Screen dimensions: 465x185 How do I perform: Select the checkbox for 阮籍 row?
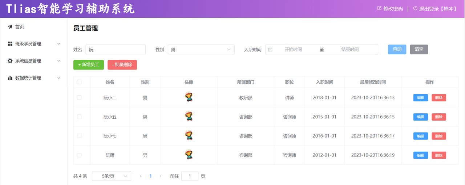[79, 155]
